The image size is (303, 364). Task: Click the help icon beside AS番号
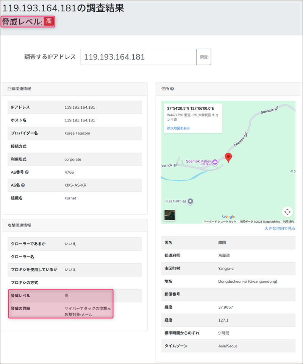pyautogui.click(x=27, y=172)
